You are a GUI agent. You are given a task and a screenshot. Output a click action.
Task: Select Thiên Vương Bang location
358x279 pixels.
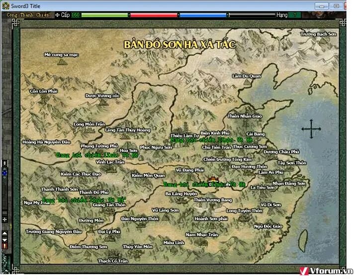pos(213,200)
